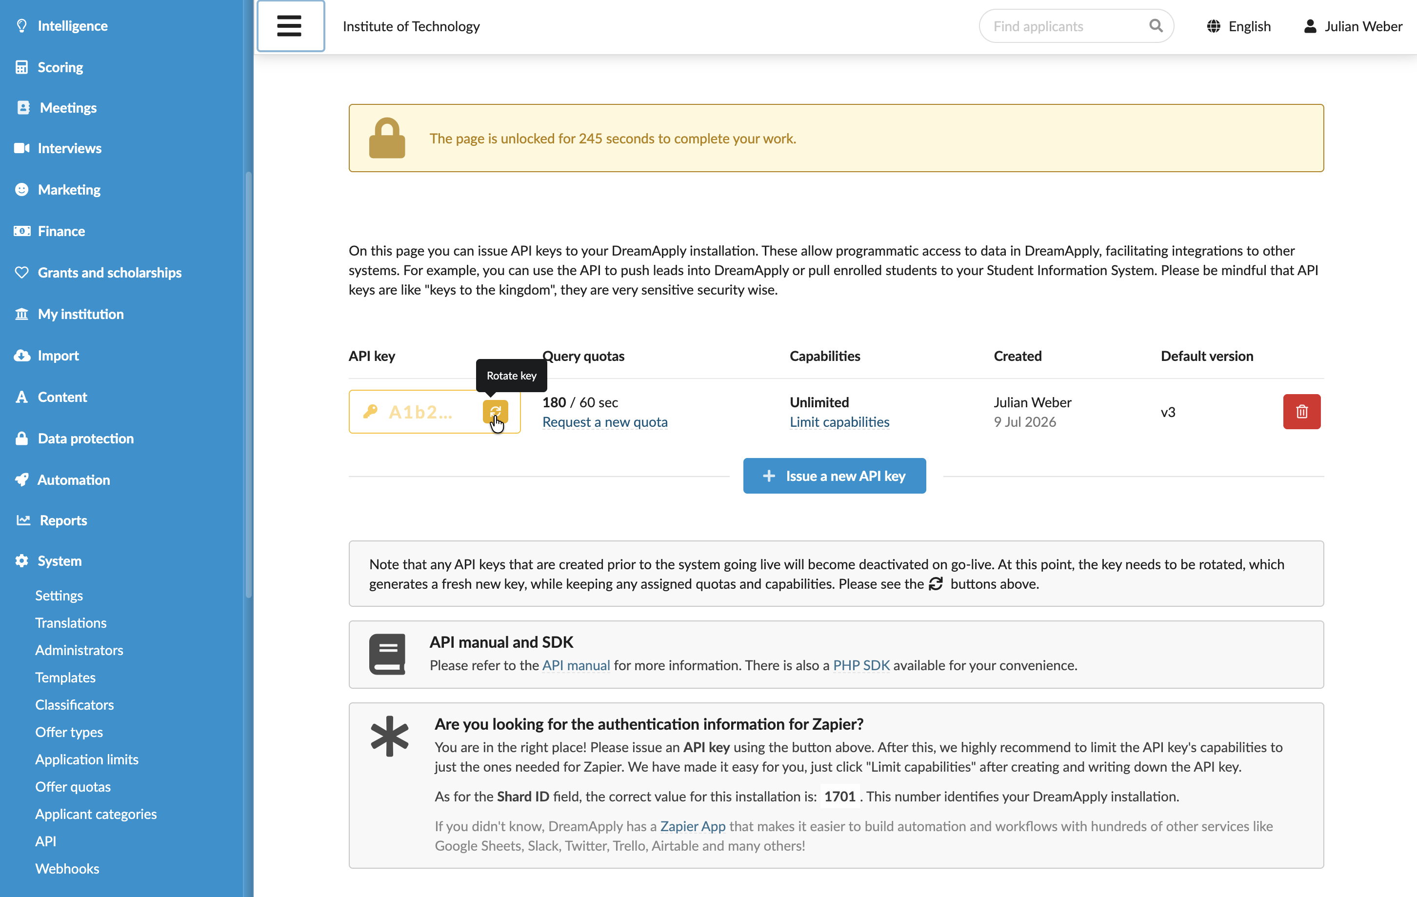Open the API manual link
Viewport: 1417px width, 897px height.
(x=576, y=665)
